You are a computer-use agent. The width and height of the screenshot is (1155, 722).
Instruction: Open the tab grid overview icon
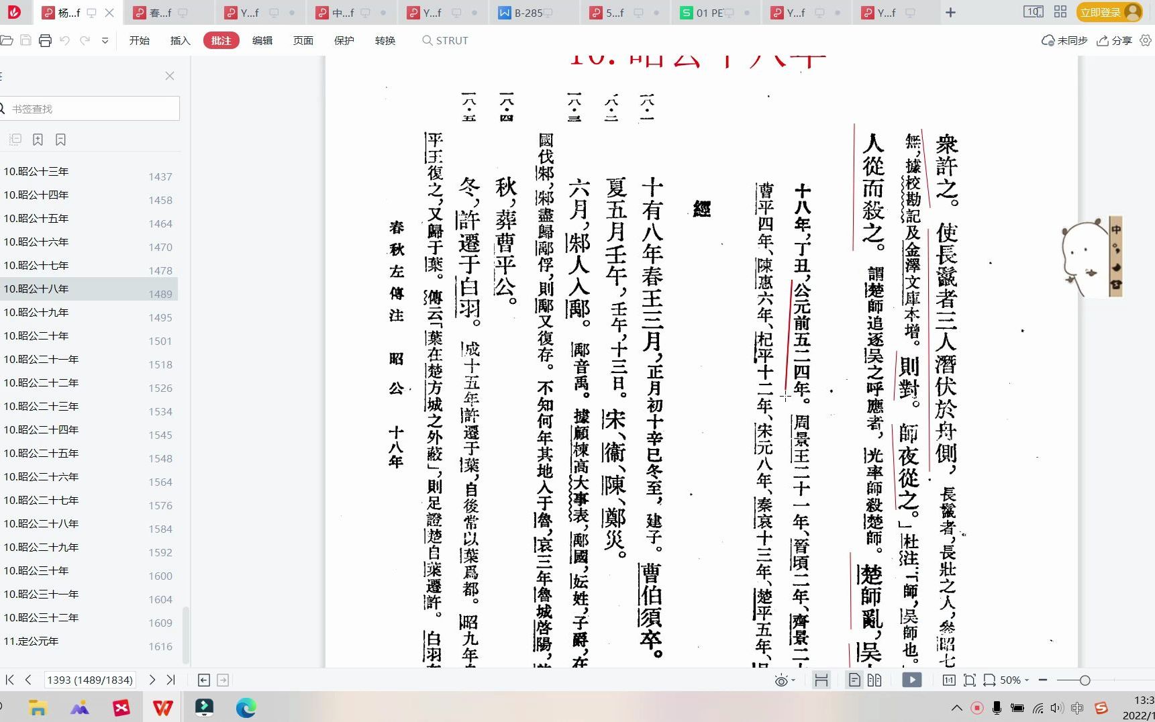1060,12
